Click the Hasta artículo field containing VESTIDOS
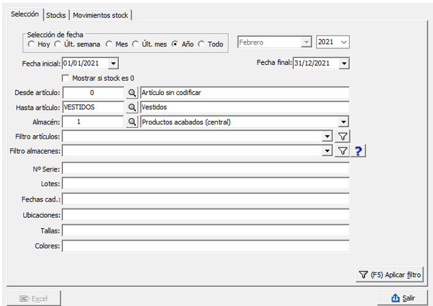Viewport: 433px width, 306px height. (93, 107)
